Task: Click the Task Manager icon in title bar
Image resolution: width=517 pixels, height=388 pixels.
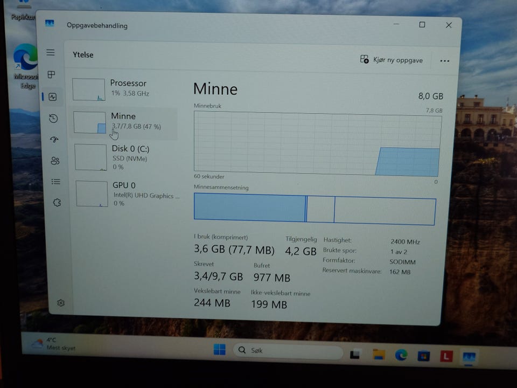Action: (50, 23)
